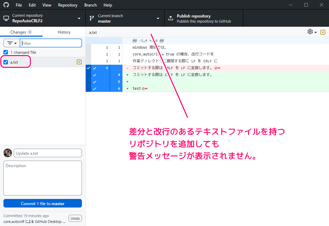Click the Publish repository upload icon
This screenshot has height=226, width=329.
click(171, 18)
